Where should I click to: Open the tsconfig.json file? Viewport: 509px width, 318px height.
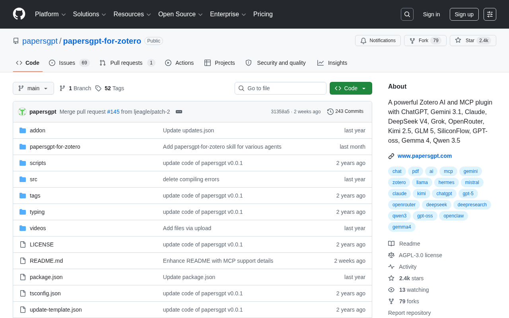pyautogui.click(x=45, y=293)
